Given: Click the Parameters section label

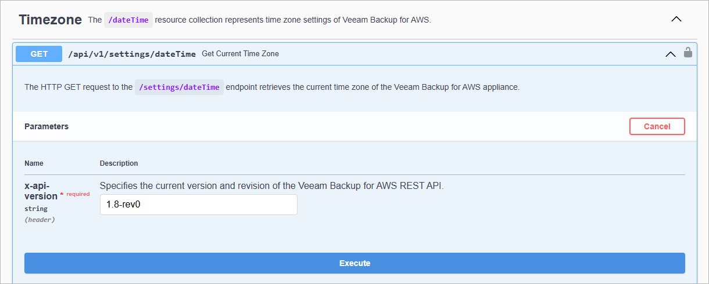Looking at the screenshot, I should pyautogui.click(x=46, y=126).
